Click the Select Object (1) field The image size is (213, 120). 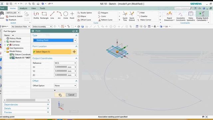52,52
